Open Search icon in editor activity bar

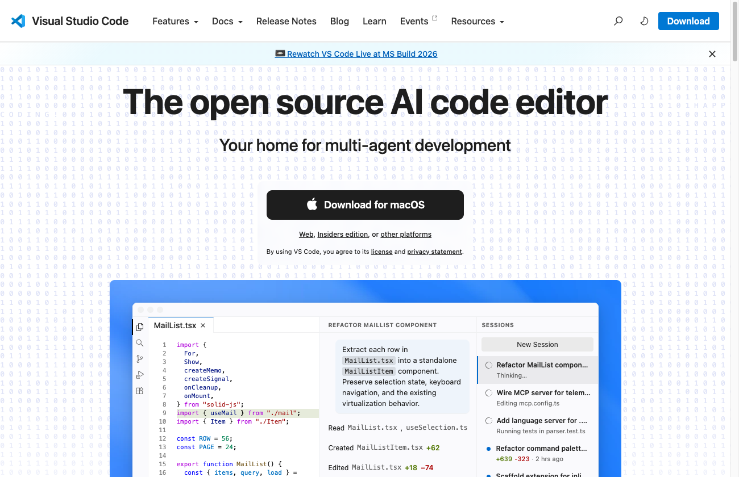(139, 343)
